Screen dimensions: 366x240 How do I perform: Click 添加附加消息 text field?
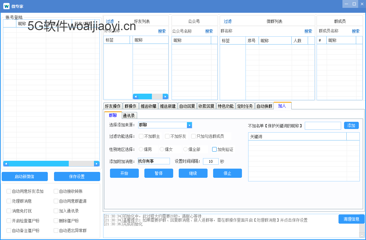coord(154,161)
